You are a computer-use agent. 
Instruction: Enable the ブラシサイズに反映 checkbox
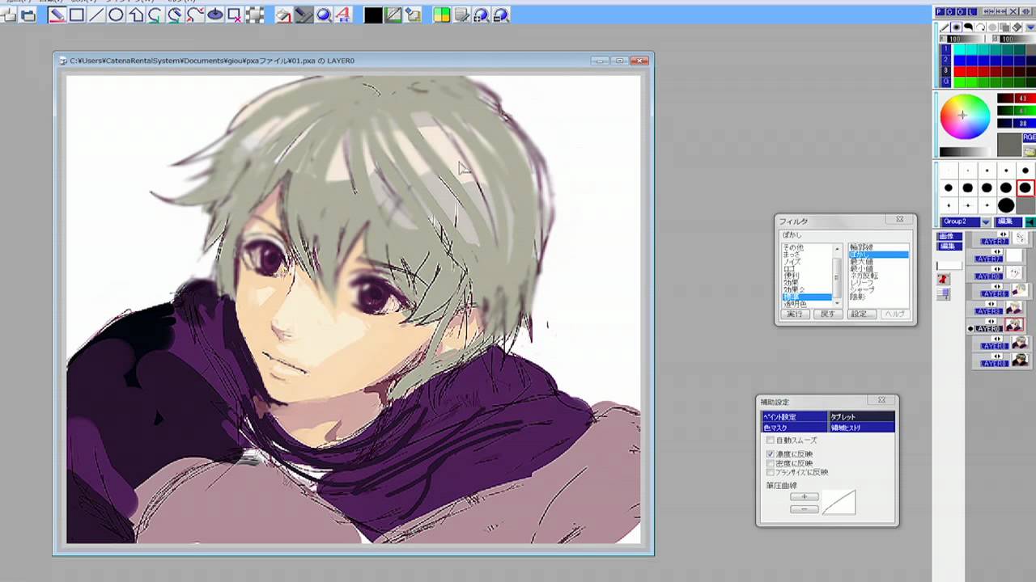(771, 472)
